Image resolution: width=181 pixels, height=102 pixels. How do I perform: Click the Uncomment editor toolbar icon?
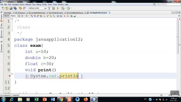click(x=75, y=16)
